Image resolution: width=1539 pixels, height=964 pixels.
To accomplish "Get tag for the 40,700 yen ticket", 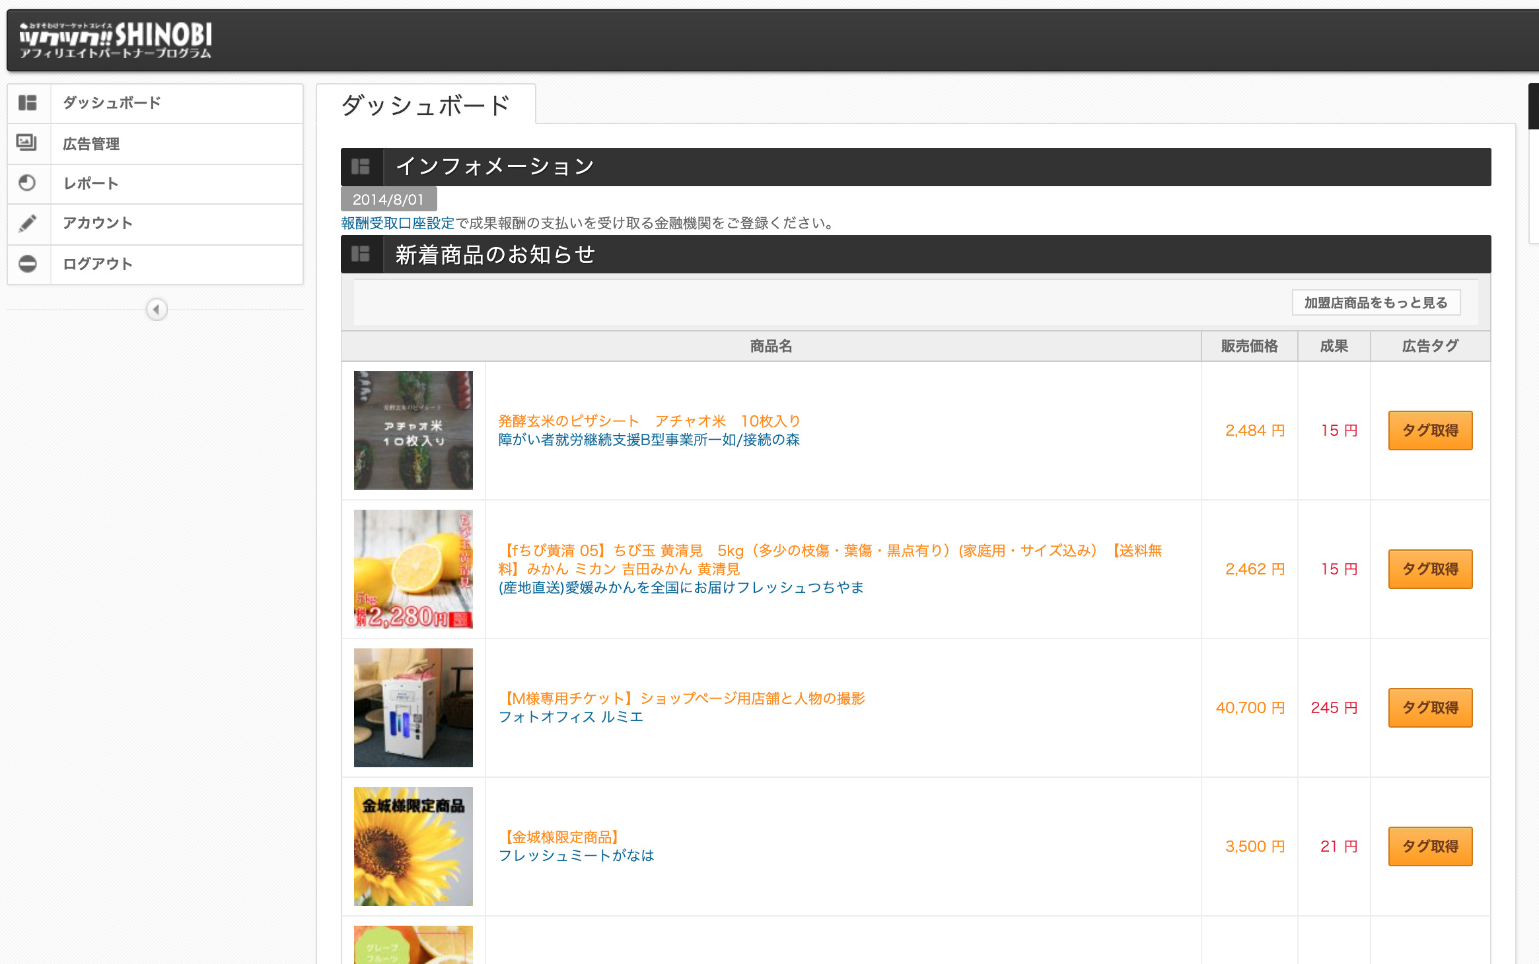I will coord(1430,708).
